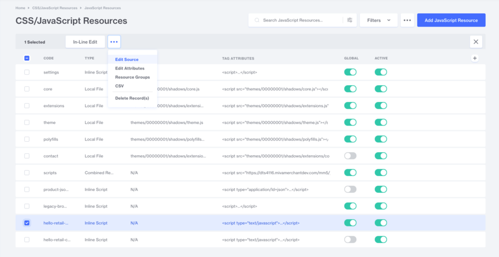Click the search magnifier icon

click(x=256, y=20)
